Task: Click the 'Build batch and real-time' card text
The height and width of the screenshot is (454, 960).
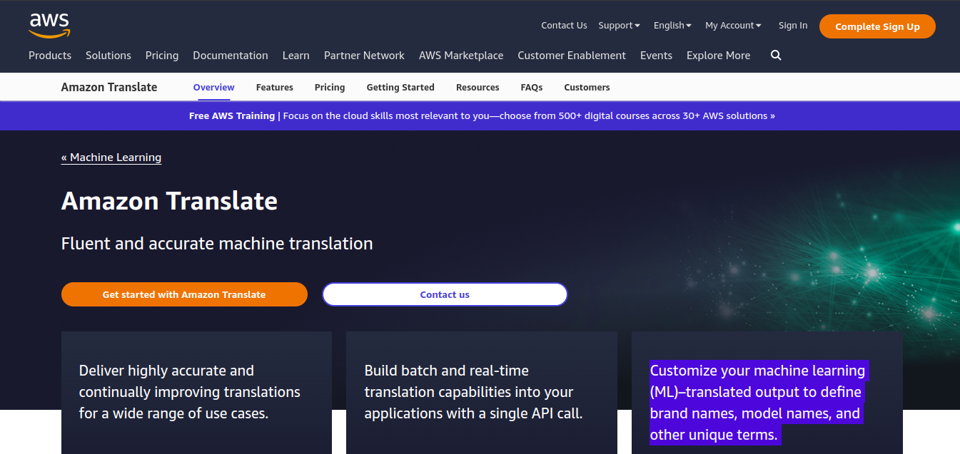Action: (x=474, y=392)
